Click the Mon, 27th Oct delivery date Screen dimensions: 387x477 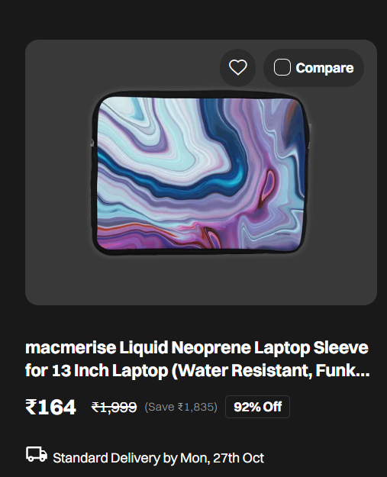click(222, 458)
